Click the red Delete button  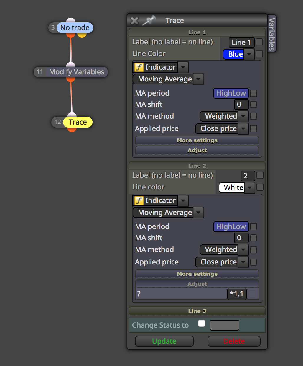tap(234, 341)
